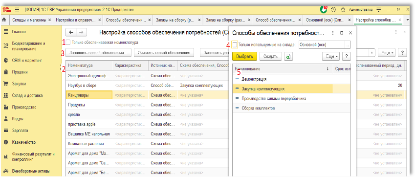
Task: Open main form three-dot options icon
Action: click(396, 32)
